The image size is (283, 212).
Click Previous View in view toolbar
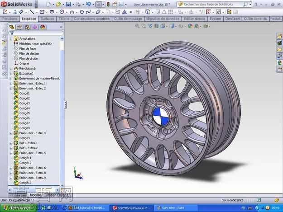click(x=150, y=26)
